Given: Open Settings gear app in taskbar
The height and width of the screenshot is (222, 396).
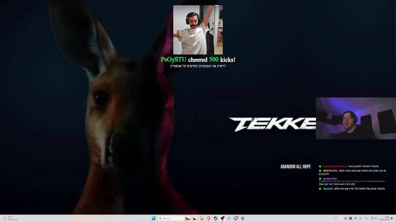Looking at the screenshot, I should point(243,218).
